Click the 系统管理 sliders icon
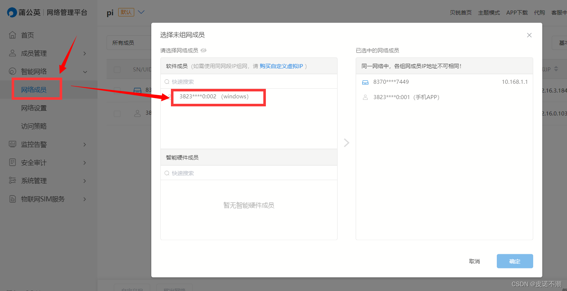The image size is (567, 291). point(12,181)
